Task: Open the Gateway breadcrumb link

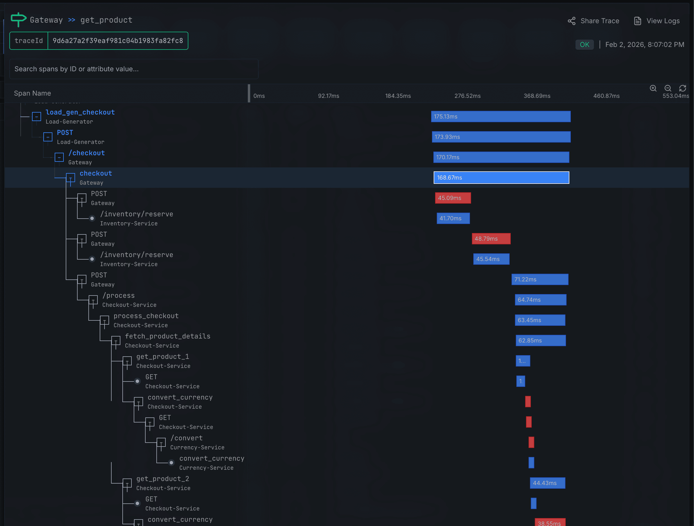Action: [x=46, y=20]
